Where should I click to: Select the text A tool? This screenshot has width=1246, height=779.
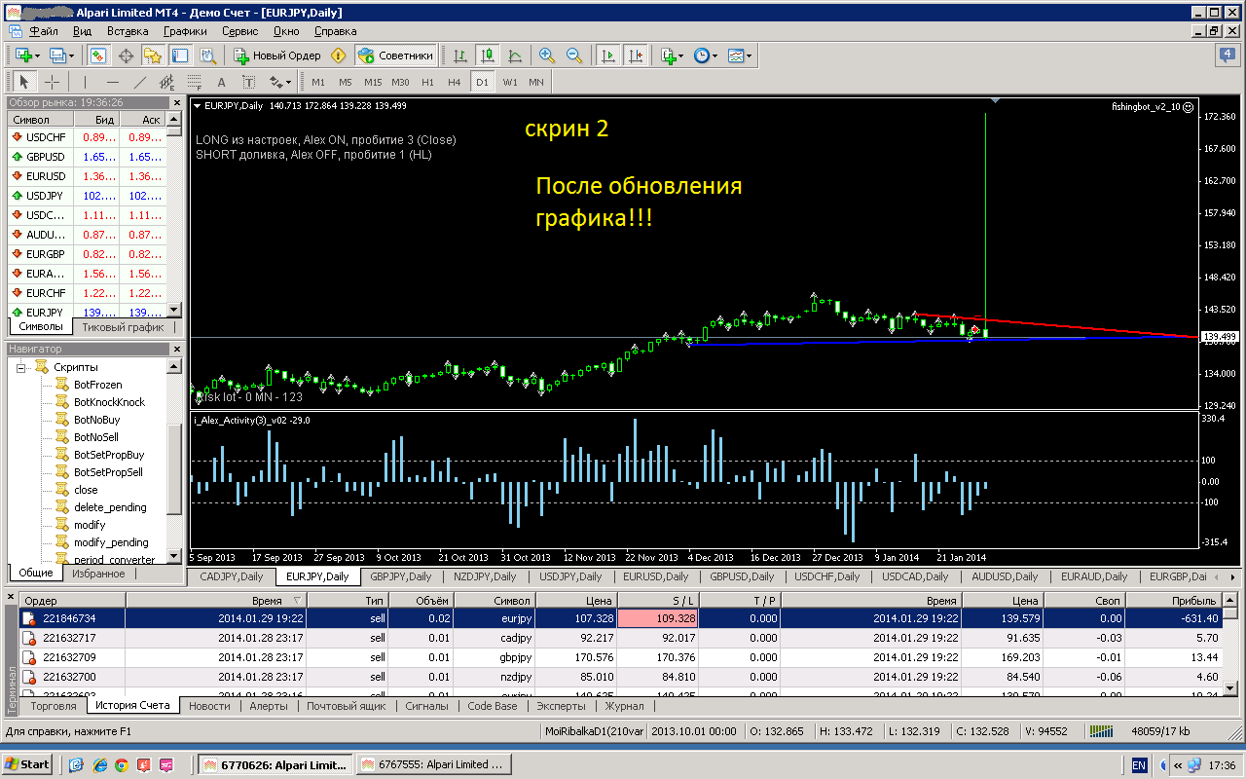click(x=221, y=82)
